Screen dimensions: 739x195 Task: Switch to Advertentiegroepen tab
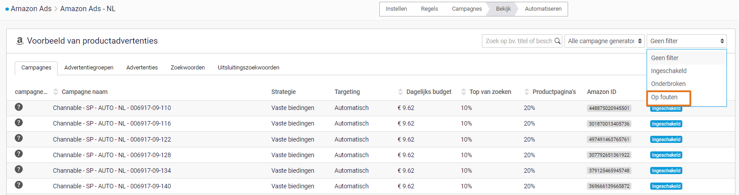(89, 68)
